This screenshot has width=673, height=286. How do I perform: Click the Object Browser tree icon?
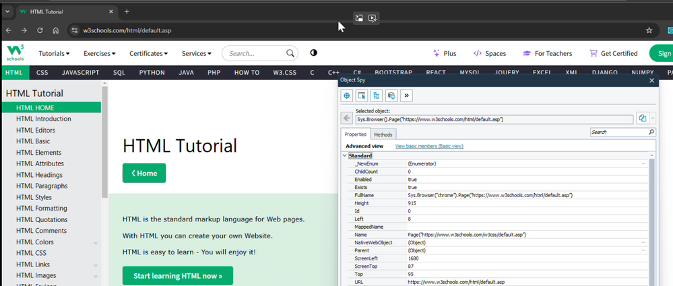click(x=376, y=96)
